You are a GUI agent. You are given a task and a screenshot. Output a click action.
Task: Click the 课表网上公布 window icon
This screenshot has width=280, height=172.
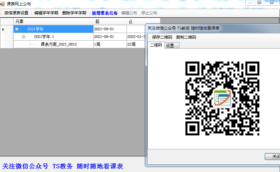(x=2, y=4)
